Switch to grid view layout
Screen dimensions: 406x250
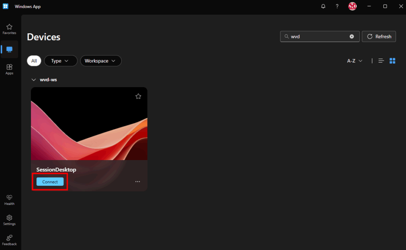[393, 61]
